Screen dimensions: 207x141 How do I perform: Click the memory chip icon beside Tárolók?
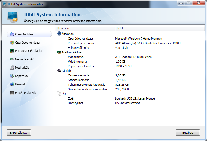[x=59, y=70]
